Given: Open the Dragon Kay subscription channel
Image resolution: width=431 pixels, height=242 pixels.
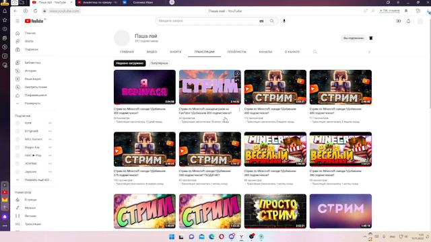Looking at the screenshot, I should pyautogui.click(x=33, y=147).
